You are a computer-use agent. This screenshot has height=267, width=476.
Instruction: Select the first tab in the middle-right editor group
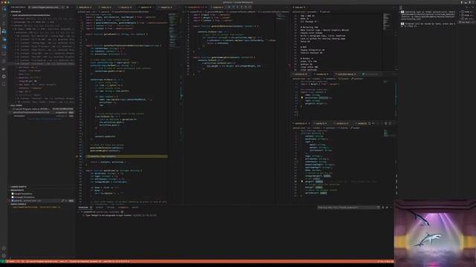[300, 74]
